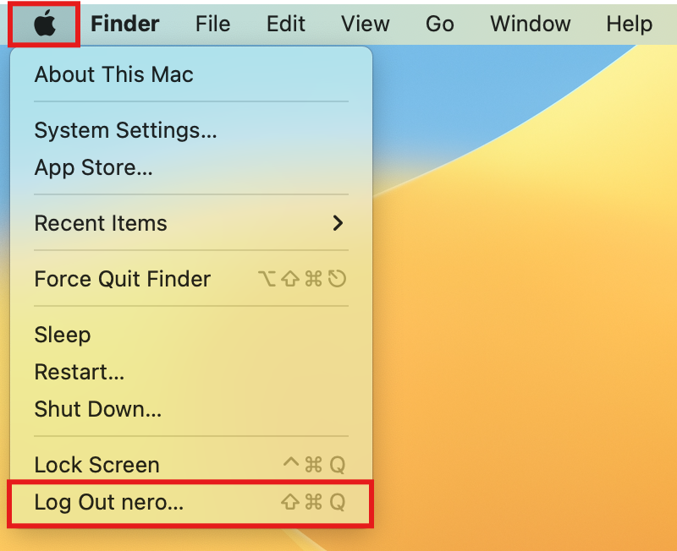
Task: Select Lock Screen entry
Action: 191,465
